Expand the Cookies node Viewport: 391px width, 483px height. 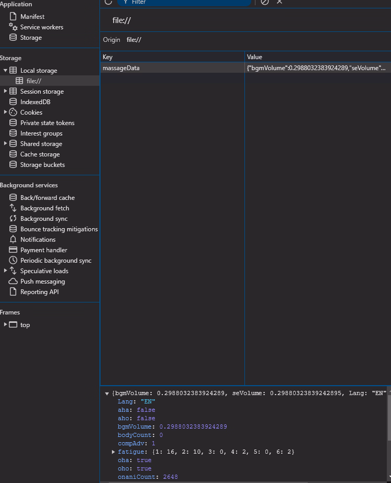5,112
